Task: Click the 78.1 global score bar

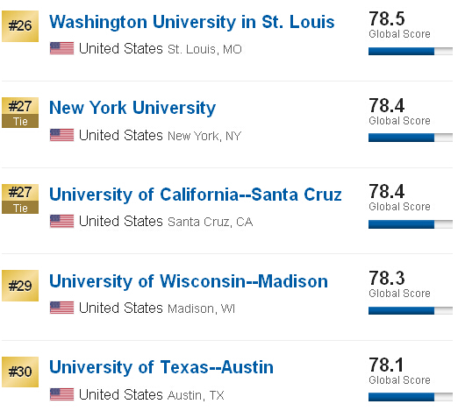Action: (x=411, y=397)
